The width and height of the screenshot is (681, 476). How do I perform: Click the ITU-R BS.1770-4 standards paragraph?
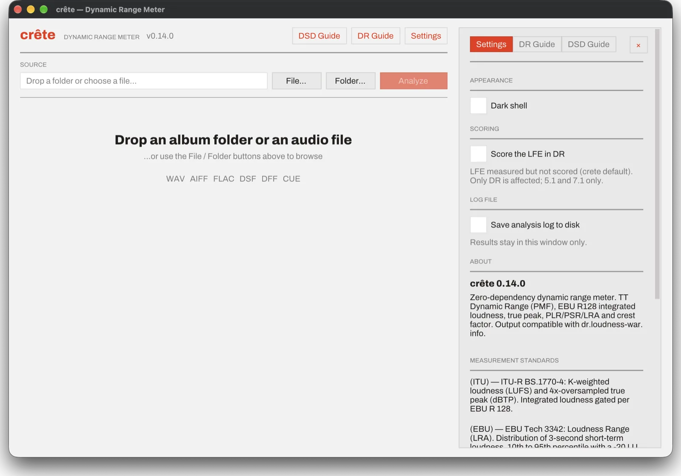pyautogui.click(x=549, y=395)
